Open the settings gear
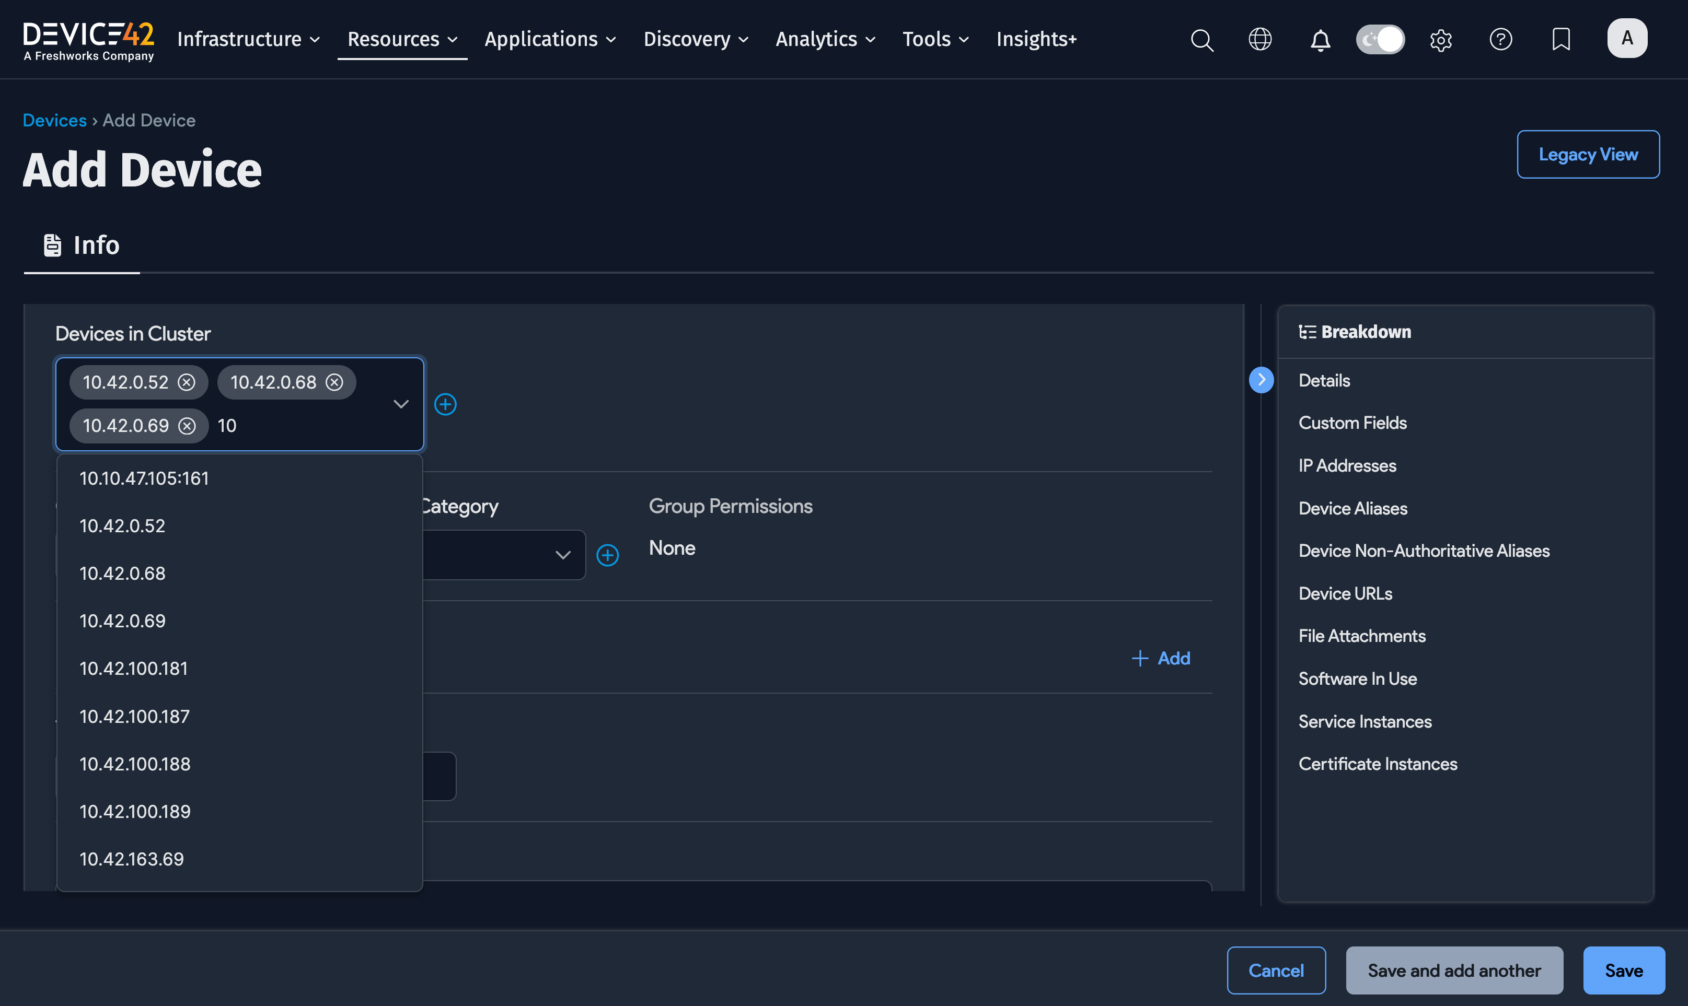This screenshot has height=1006, width=1688. coord(1440,39)
